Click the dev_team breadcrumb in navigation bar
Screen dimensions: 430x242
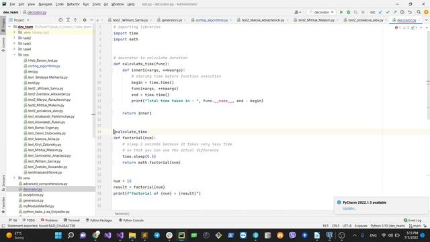coord(11,12)
